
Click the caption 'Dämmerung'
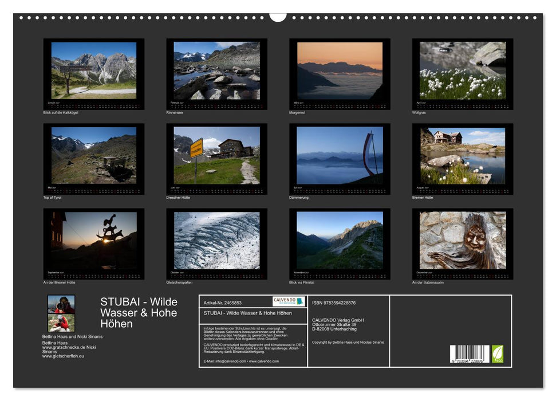(x=299, y=197)
